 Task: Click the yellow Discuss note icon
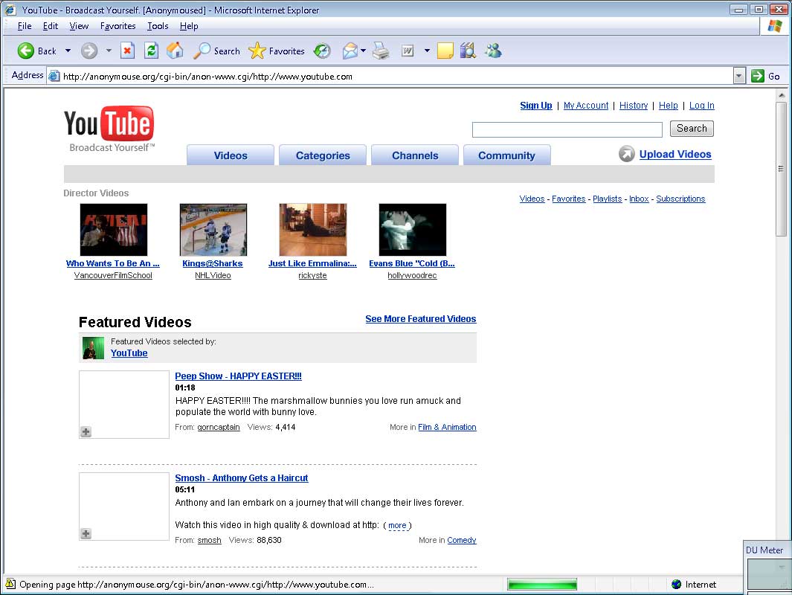(445, 51)
